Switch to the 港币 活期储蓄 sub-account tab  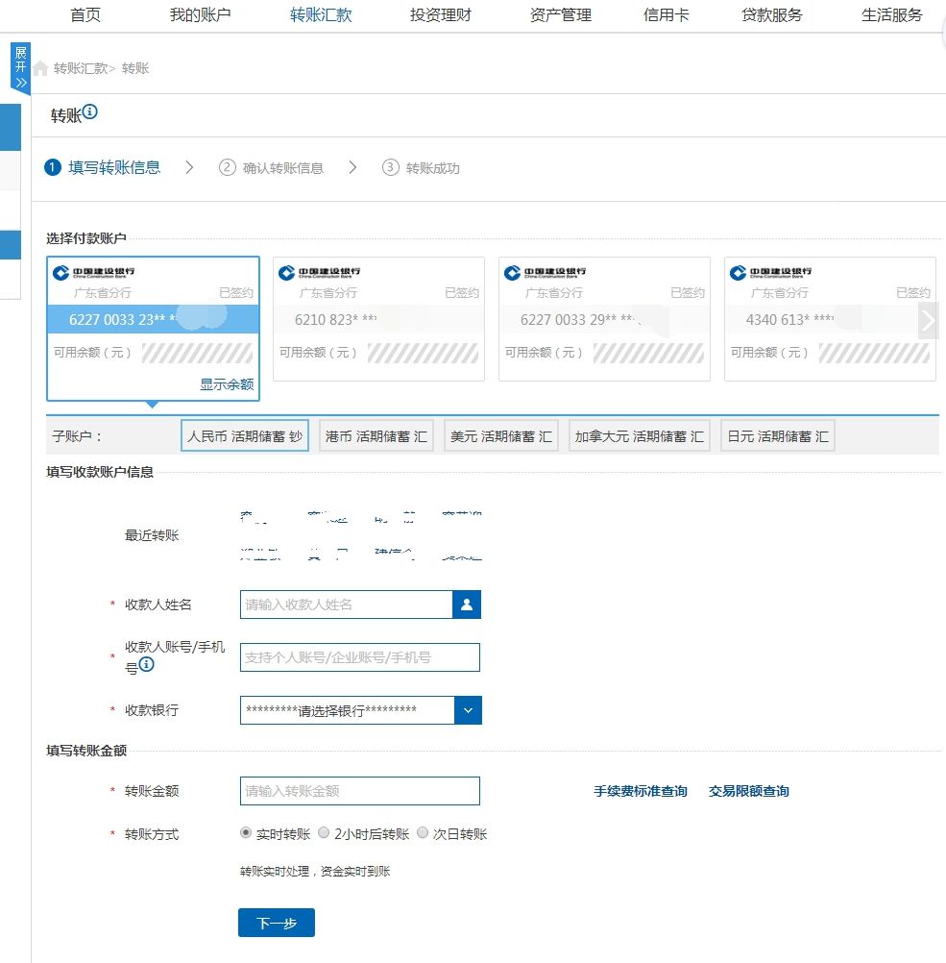click(x=376, y=434)
